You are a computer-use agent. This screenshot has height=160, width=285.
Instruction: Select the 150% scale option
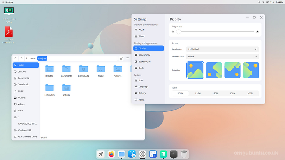tap(215, 94)
